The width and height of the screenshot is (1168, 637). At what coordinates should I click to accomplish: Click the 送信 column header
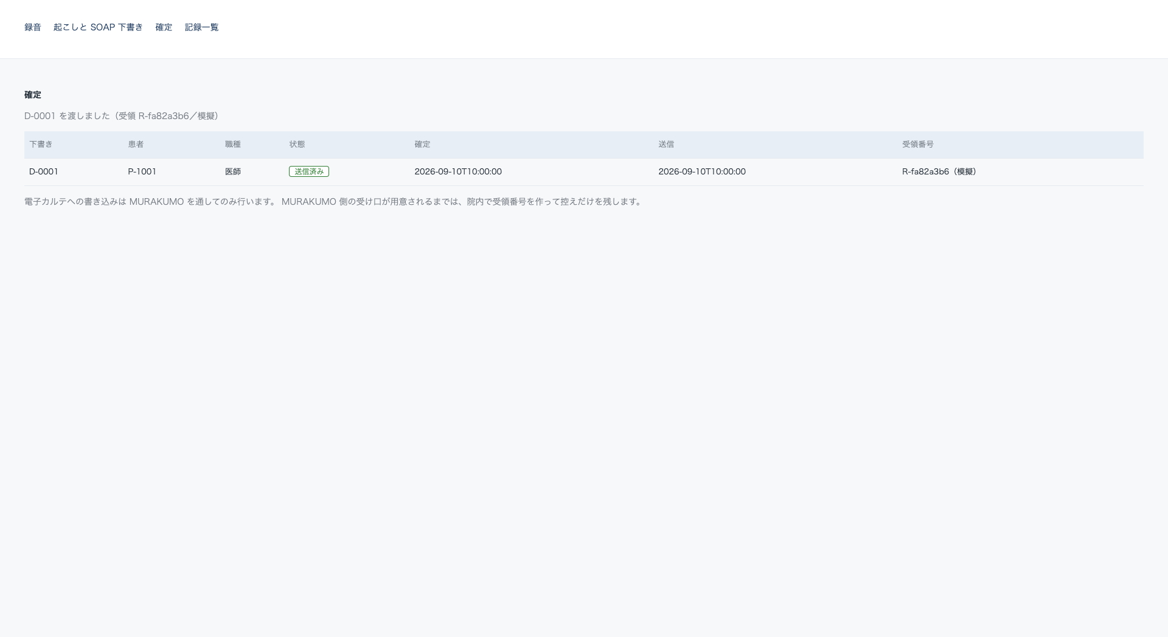point(666,144)
